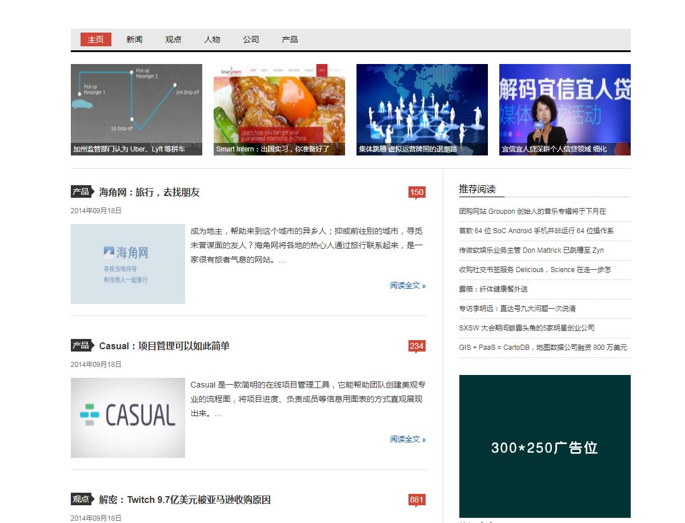The width and height of the screenshot is (685, 523).
Task: Open the 主页 navigation tab
Action: click(95, 39)
